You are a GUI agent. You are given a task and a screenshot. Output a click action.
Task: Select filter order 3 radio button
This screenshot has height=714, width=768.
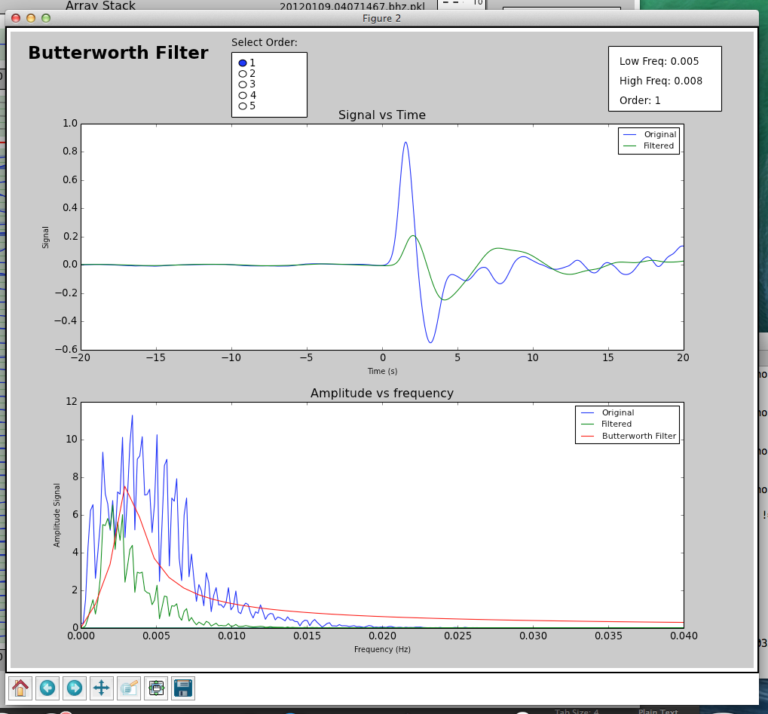(243, 84)
